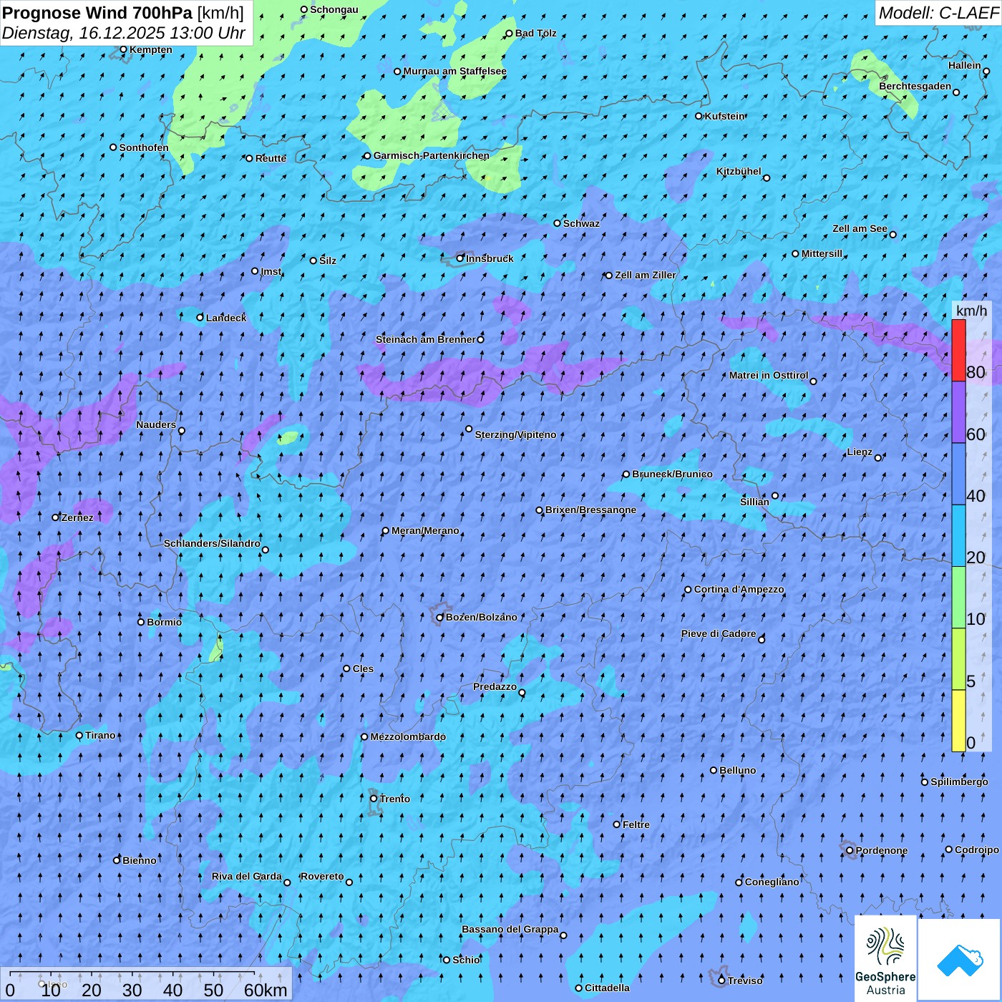Viewport: 1002px width, 1002px height.
Task: Click the Bad Tölz location dot
Action: coord(510,34)
